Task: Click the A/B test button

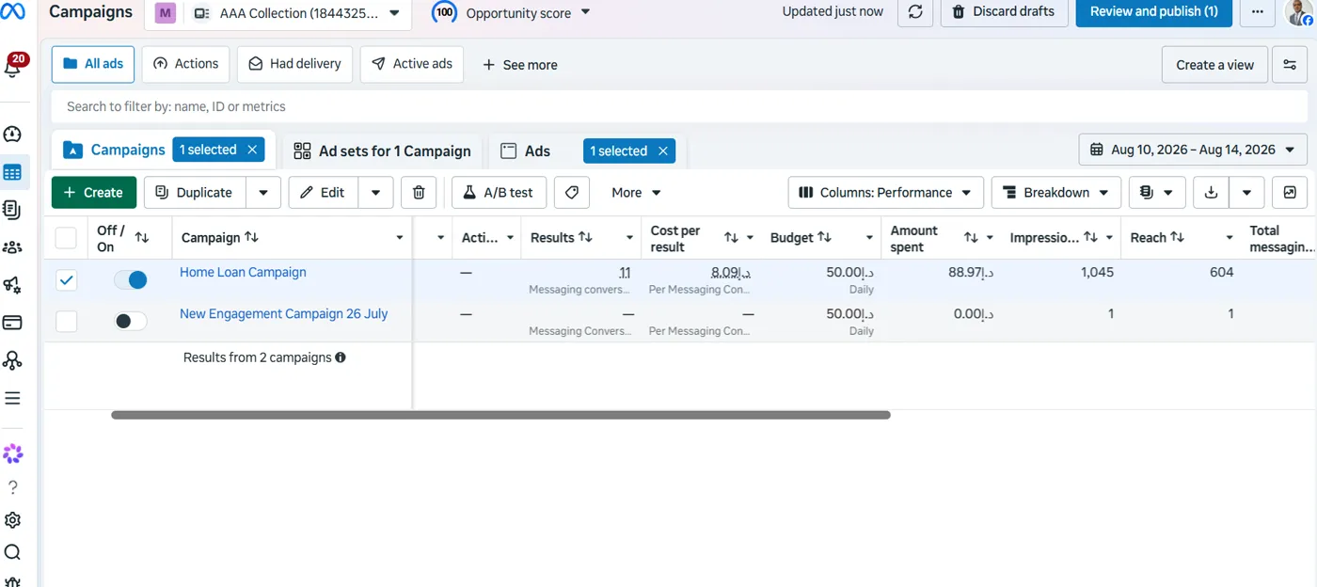Action: click(x=499, y=193)
